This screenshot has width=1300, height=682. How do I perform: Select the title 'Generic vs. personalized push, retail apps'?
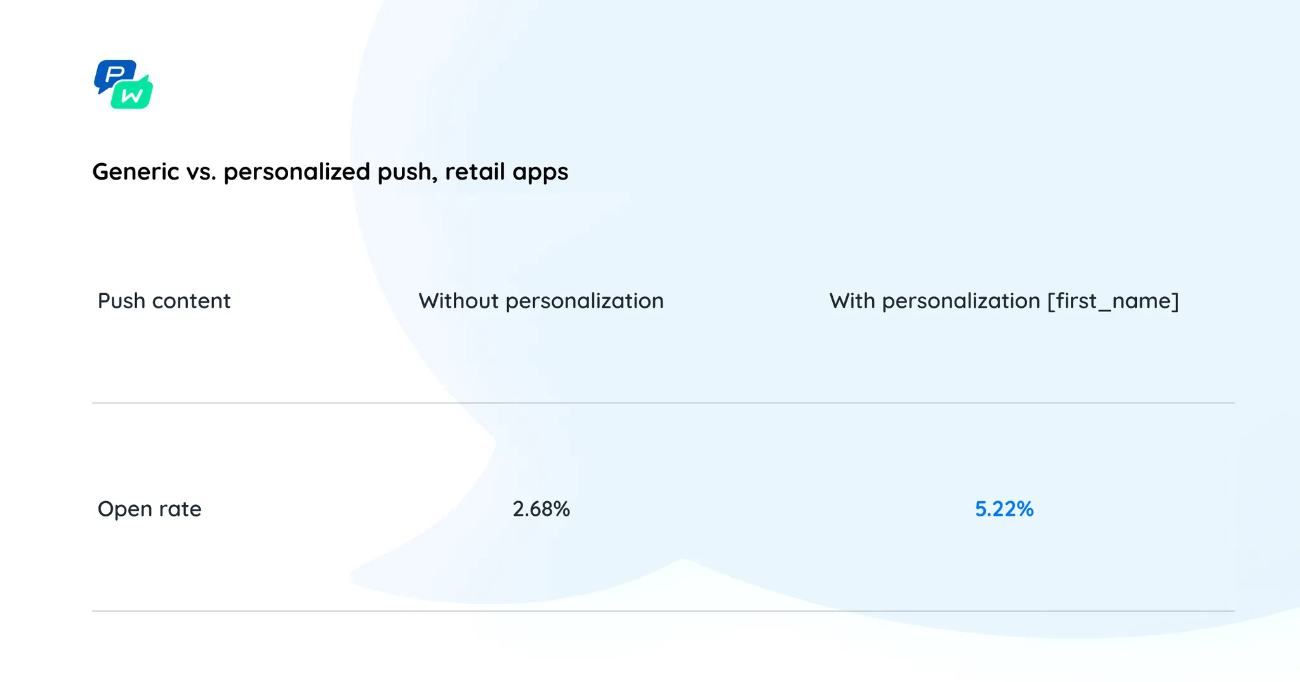330,172
